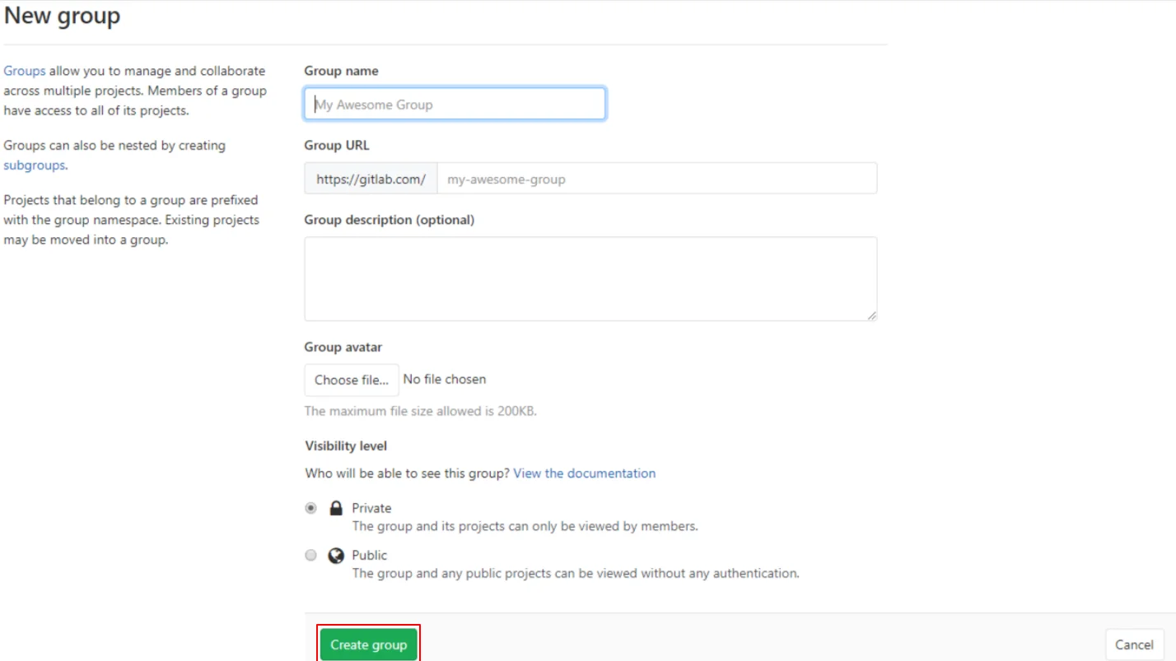
Task: Click the description textarea resize handle
Action: pyautogui.click(x=871, y=315)
